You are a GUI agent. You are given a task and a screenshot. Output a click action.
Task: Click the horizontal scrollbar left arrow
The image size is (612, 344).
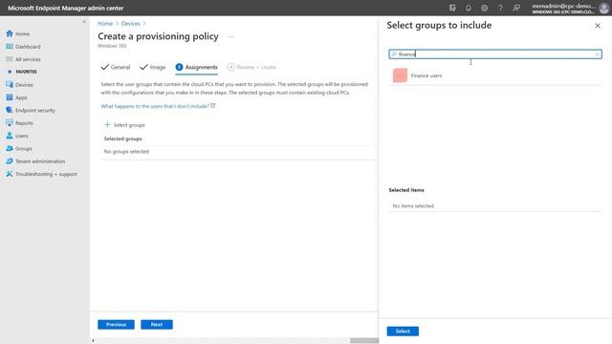[93, 340]
